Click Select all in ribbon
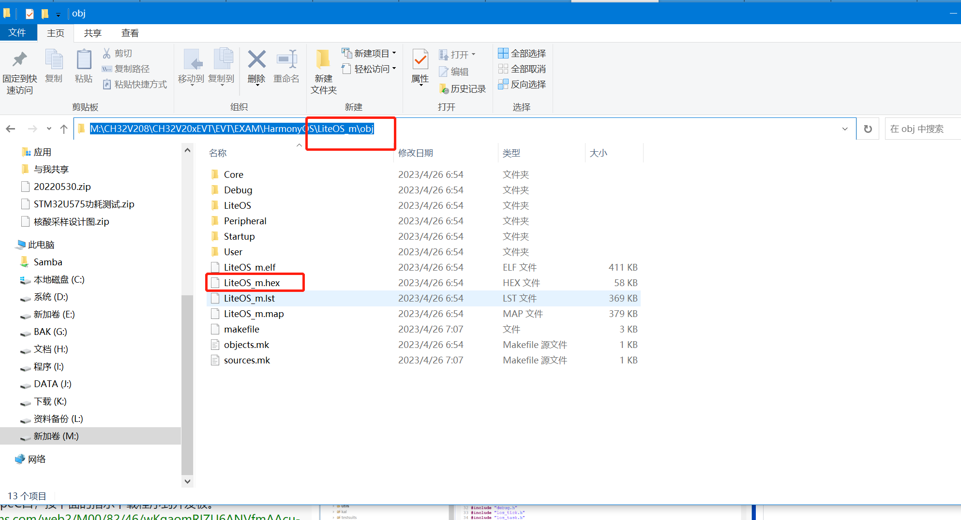Viewport: 961px width, 520px height. click(x=522, y=53)
